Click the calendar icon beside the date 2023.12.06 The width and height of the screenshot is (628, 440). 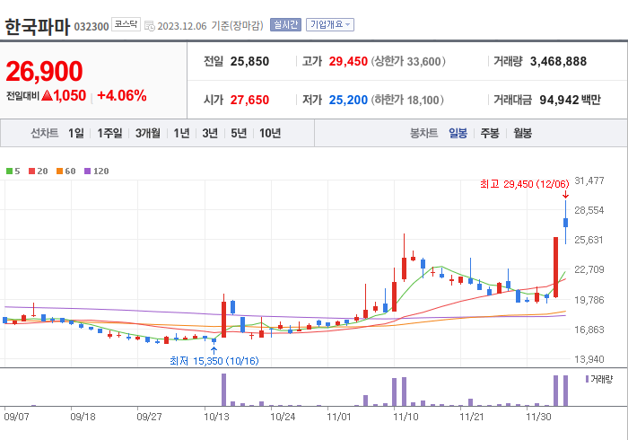(x=150, y=26)
